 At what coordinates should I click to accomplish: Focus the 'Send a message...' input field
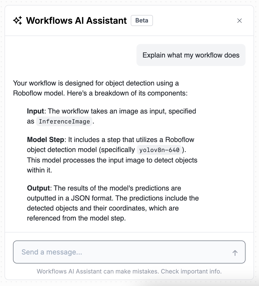(125, 252)
